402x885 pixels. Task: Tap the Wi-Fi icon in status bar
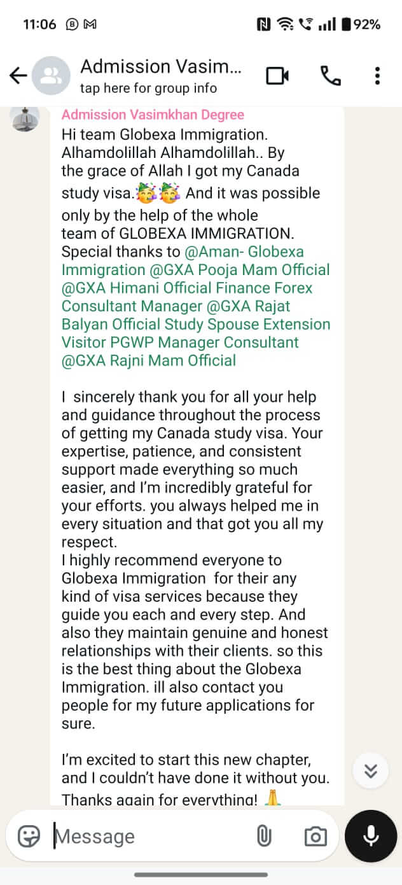tap(285, 25)
